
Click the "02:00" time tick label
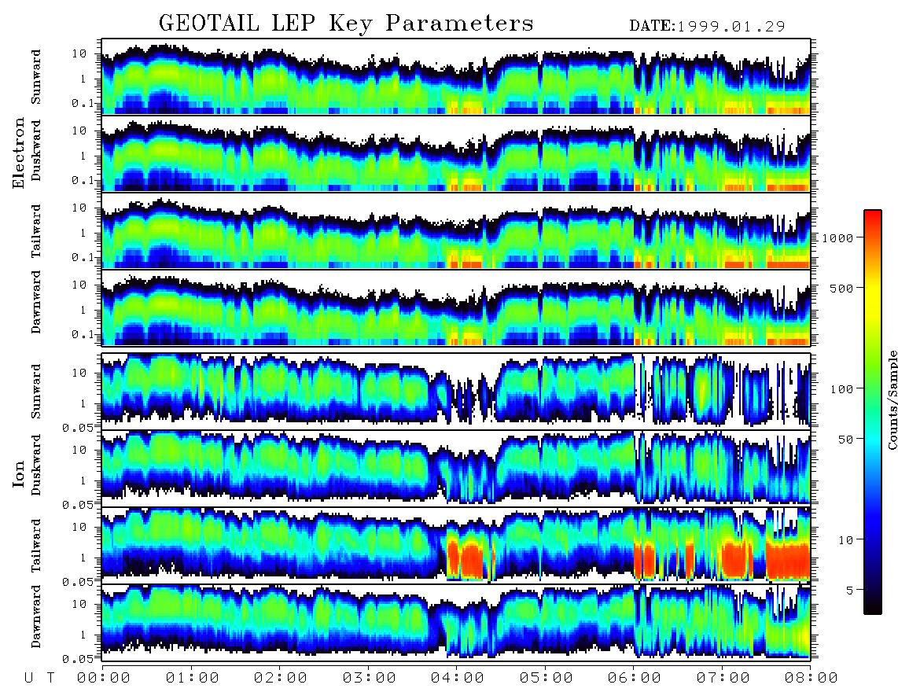(x=281, y=678)
